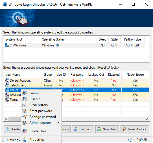The height and width of the screenshot is (143, 153).
Task: Choose Delete User from context menu
Action: tap(41, 131)
